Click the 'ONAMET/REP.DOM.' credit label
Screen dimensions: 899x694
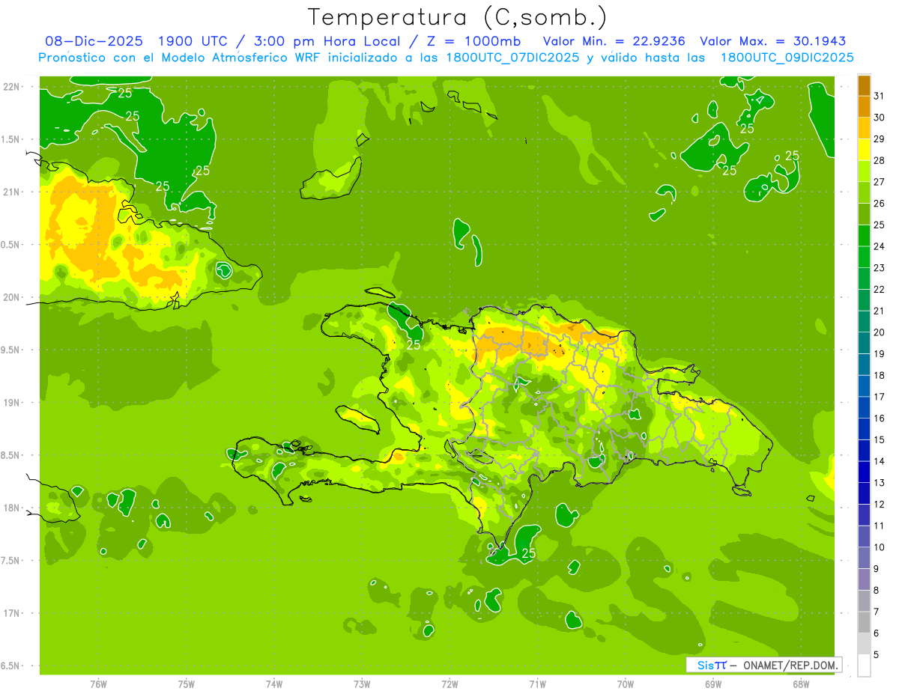(x=790, y=665)
